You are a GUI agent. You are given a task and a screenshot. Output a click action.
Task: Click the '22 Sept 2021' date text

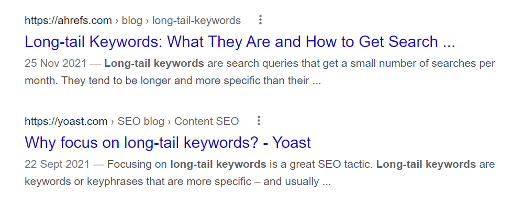pyautogui.click(x=57, y=164)
